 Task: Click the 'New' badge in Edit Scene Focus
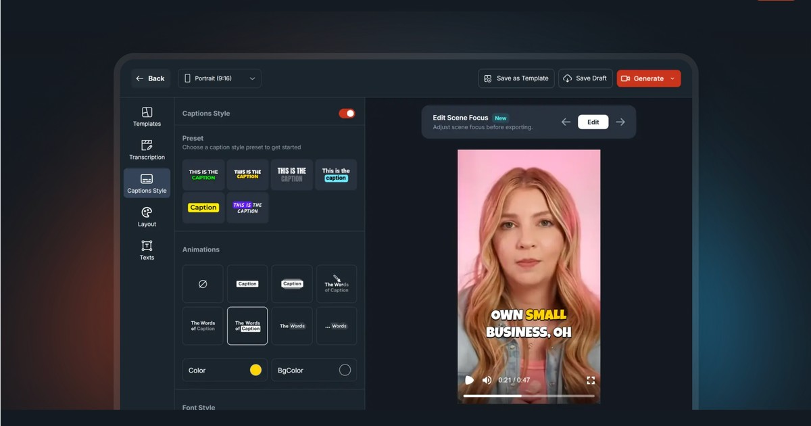click(500, 118)
